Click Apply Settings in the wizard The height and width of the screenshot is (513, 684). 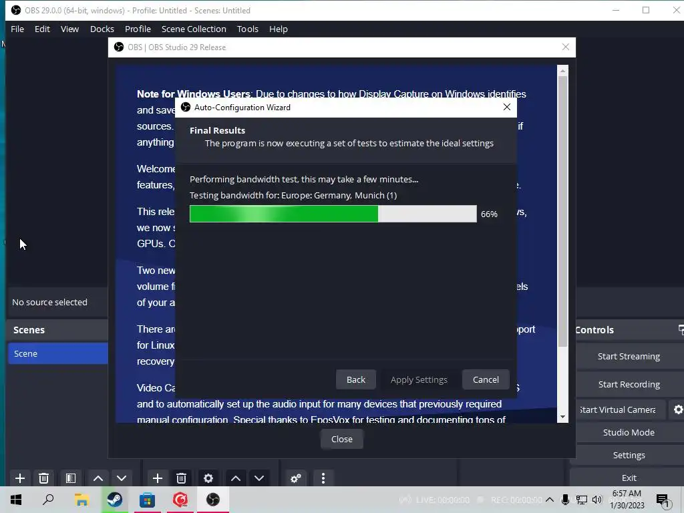pyautogui.click(x=419, y=379)
